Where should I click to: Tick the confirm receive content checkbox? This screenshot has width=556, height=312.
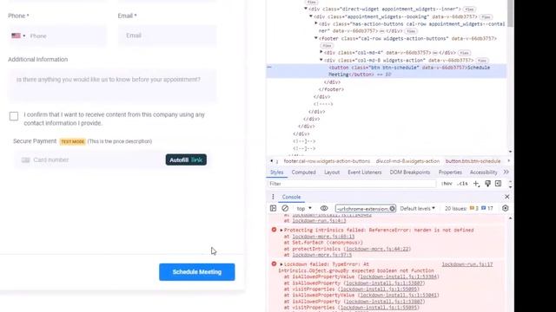pos(14,116)
